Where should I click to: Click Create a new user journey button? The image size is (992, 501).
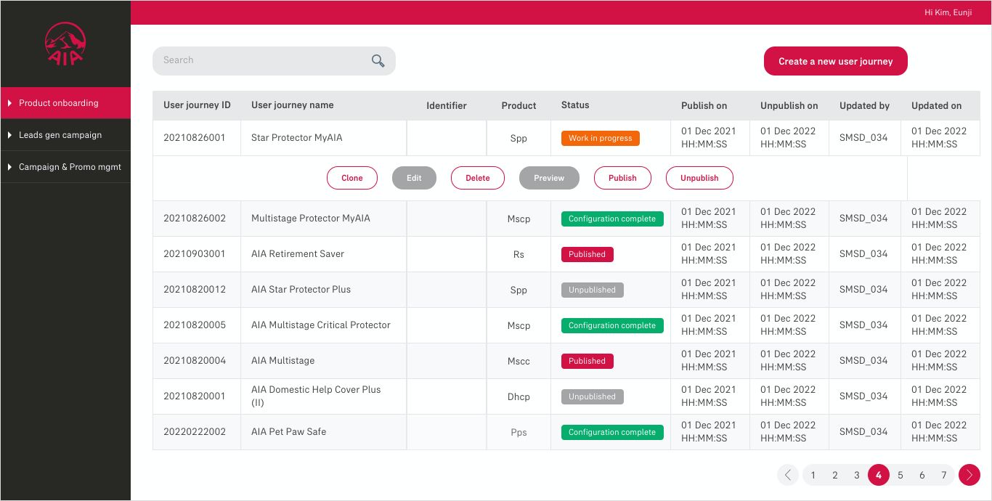835,61
